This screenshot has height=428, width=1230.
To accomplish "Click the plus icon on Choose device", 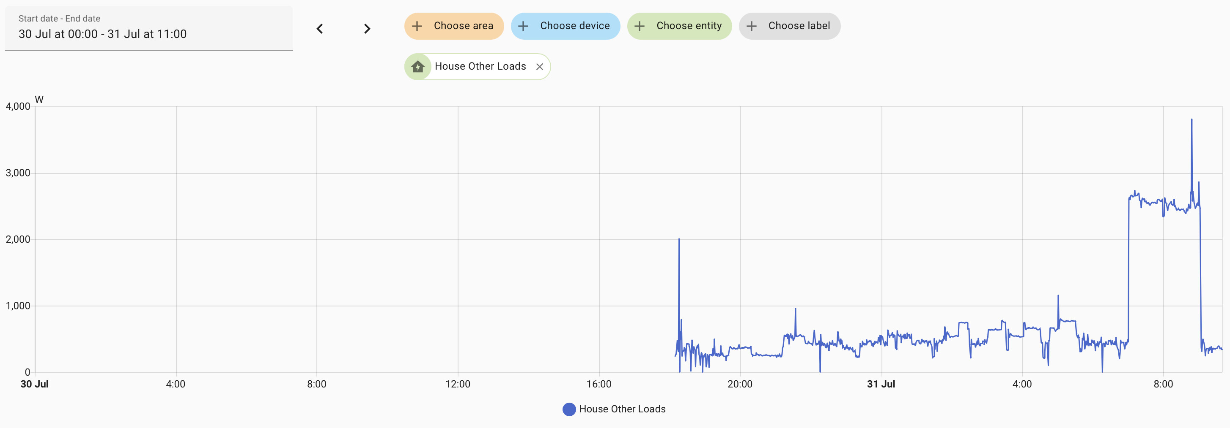I will point(523,26).
